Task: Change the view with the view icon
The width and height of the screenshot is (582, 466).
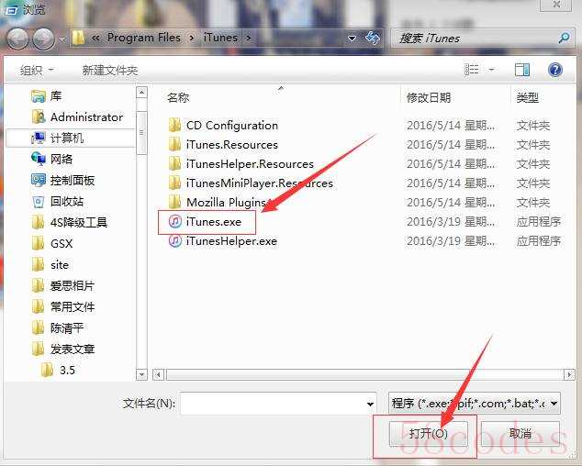Action: pyautogui.click(x=472, y=70)
